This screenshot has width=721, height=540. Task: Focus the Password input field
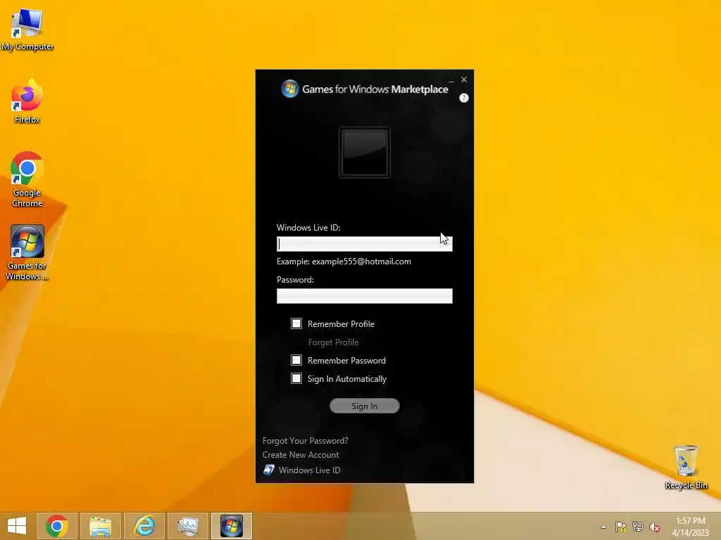click(365, 296)
